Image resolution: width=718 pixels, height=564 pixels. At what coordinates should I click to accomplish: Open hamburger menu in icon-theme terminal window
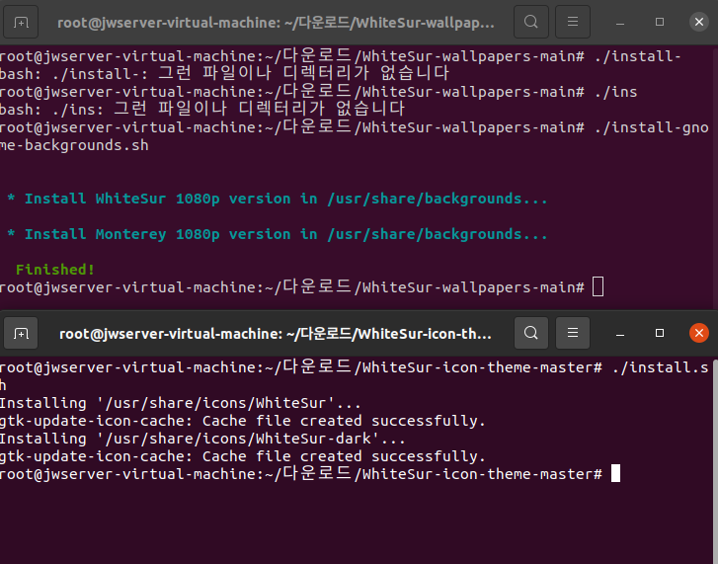[573, 333]
